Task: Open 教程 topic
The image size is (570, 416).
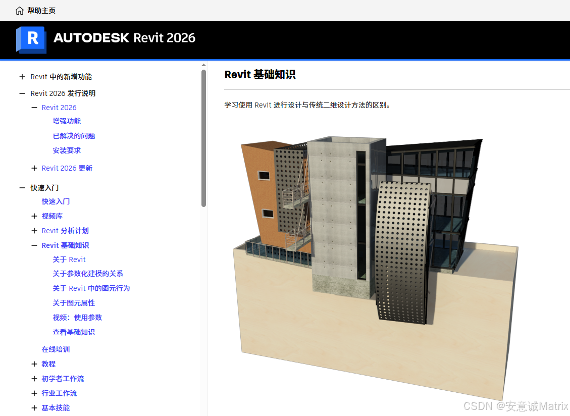Action: 48,364
